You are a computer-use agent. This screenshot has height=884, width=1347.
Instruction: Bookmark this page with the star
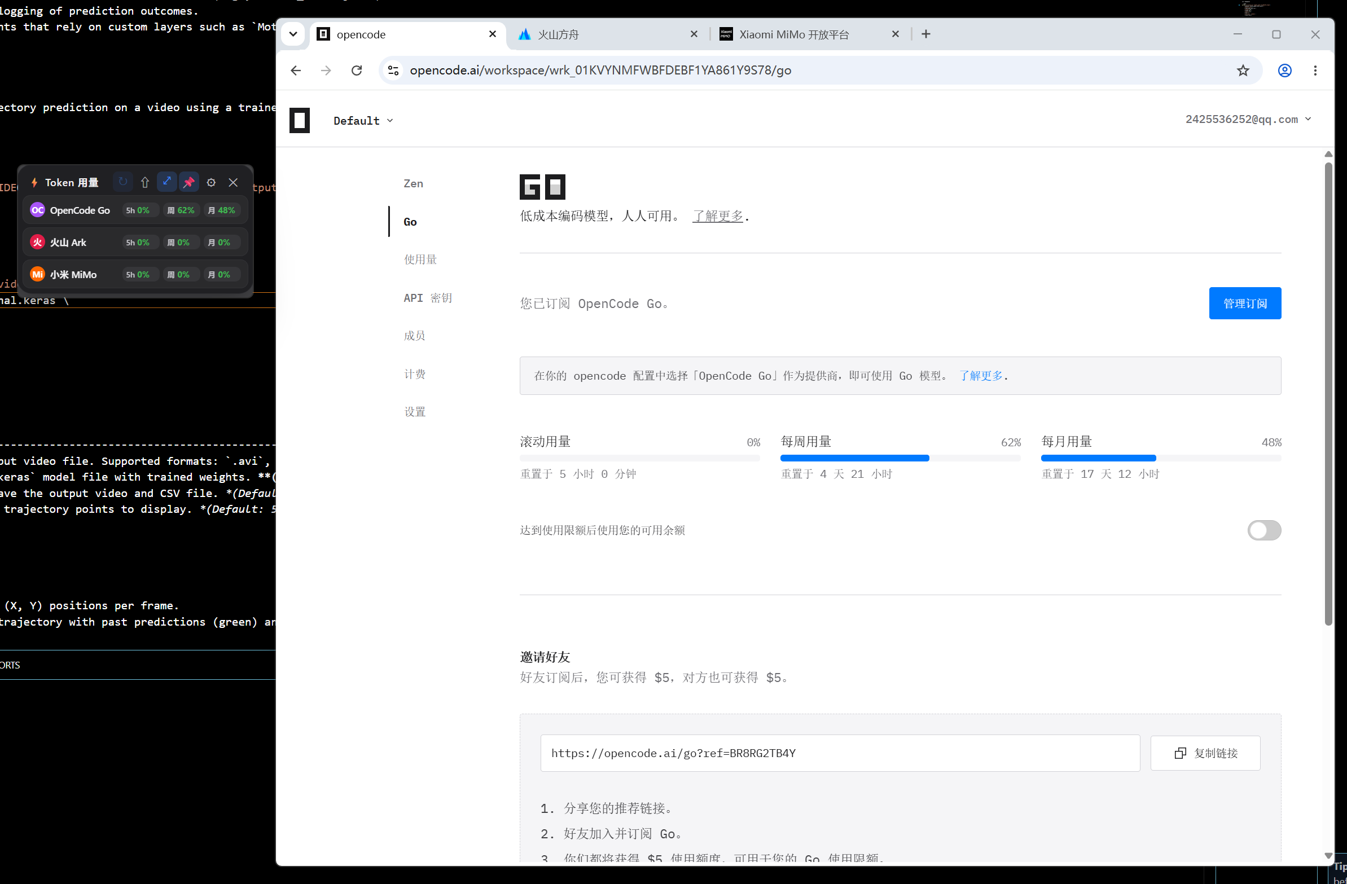[x=1243, y=70]
